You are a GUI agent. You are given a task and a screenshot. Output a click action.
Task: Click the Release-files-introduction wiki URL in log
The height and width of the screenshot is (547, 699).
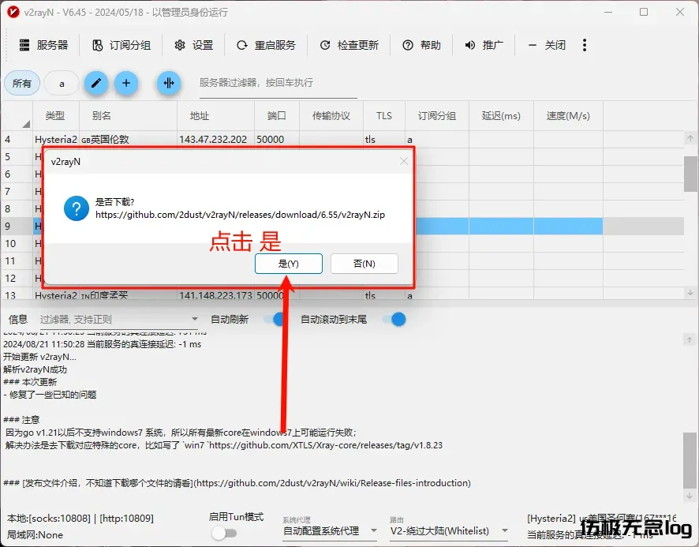(331, 483)
